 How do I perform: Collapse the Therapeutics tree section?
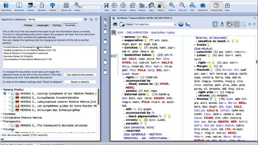[x=2, y=121]
